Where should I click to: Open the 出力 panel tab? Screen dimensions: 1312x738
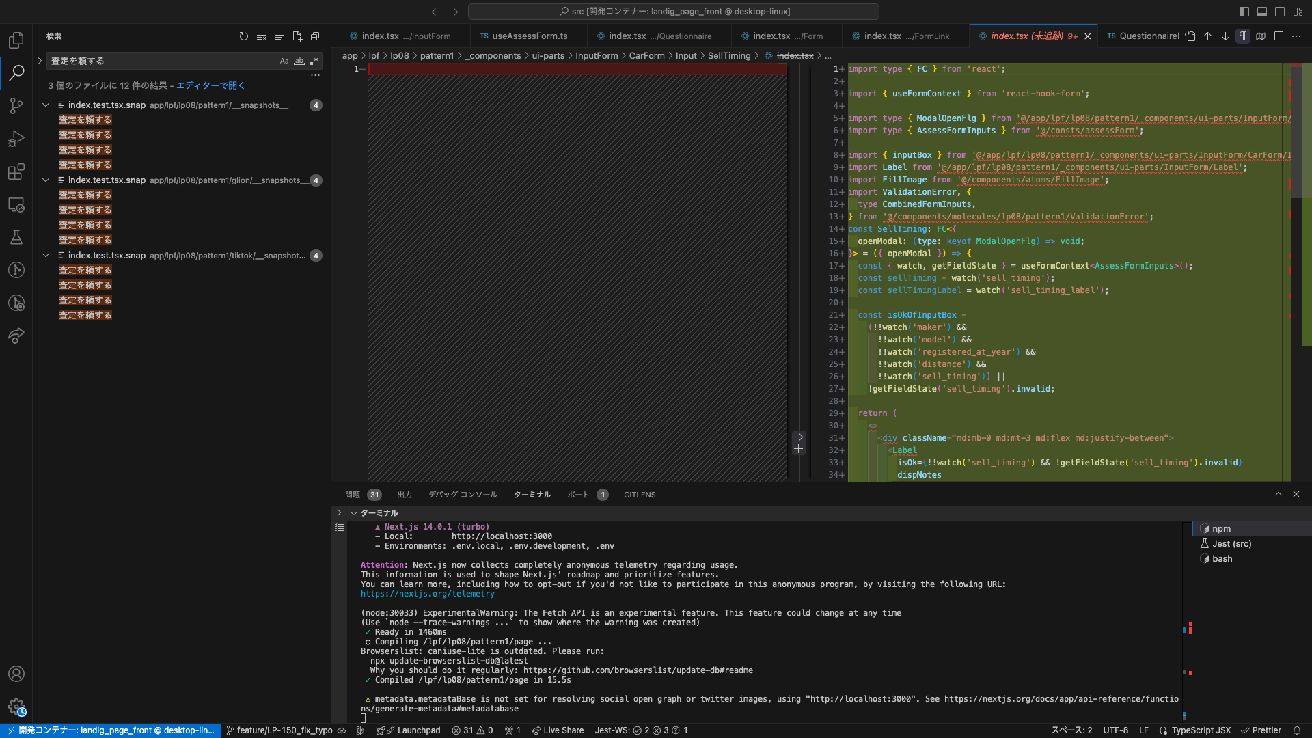(405, 495)
